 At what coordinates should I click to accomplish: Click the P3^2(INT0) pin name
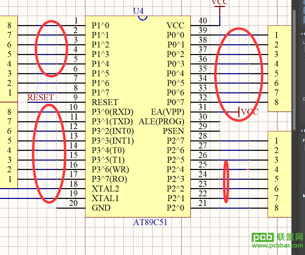click(113, 131)
